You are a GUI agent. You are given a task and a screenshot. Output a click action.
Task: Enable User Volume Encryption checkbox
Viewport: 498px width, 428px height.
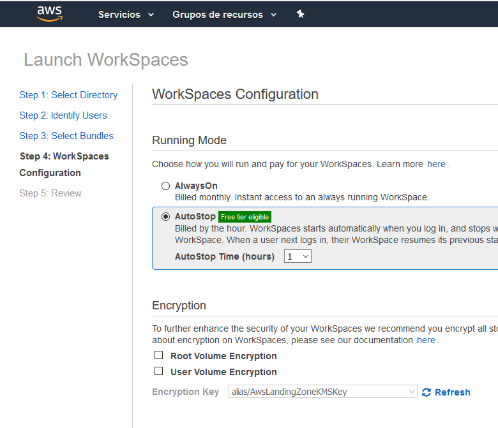point(158,371)
